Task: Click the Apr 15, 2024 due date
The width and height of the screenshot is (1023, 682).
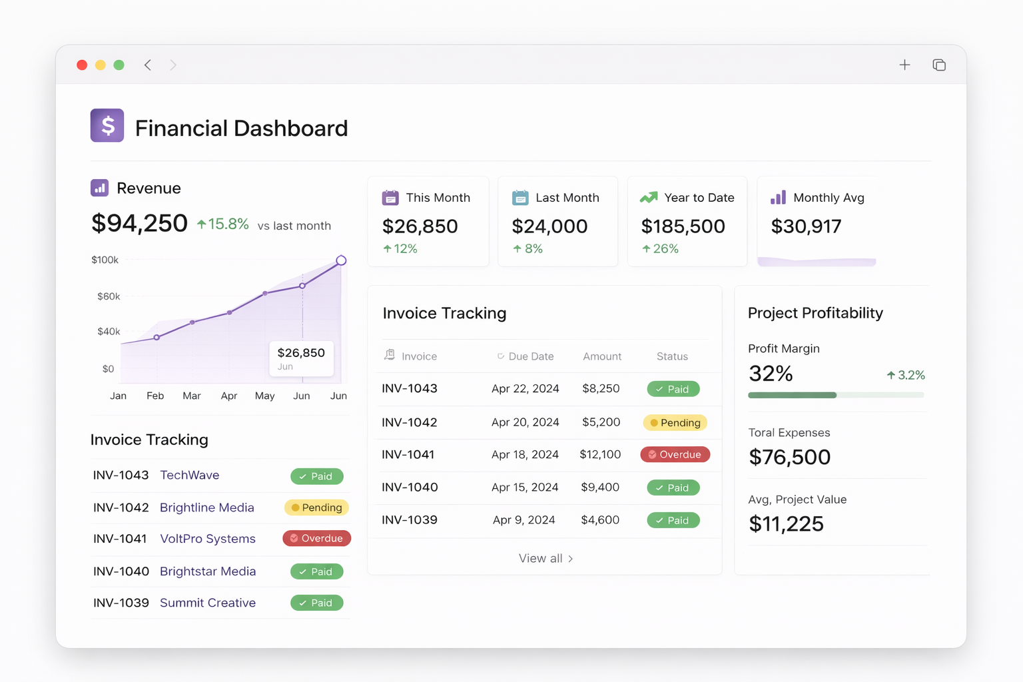Action: click(x=525, y=487)
